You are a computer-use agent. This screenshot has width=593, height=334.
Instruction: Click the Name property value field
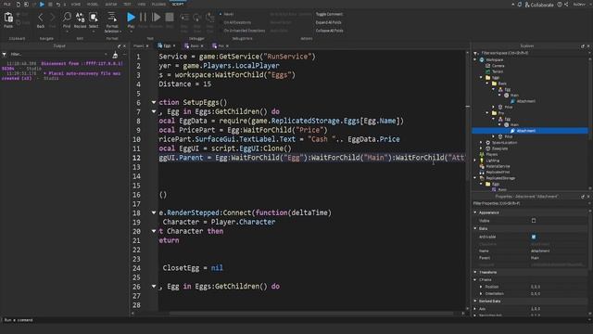click(x=559, y=250)
